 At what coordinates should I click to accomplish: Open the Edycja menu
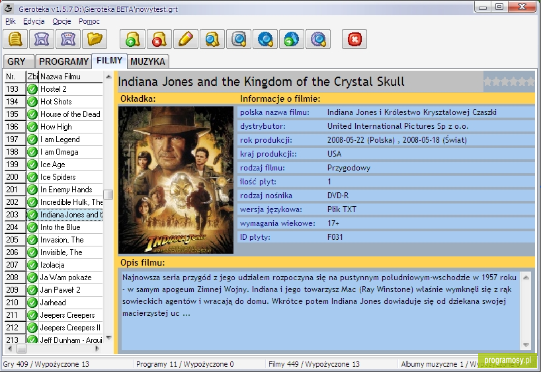coord(34,21)
